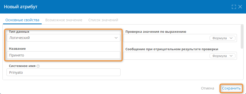Open Формула dropdown for Сообщение при отрицательном результате
The height and width of the screenshot is (94, 246).
222,56
